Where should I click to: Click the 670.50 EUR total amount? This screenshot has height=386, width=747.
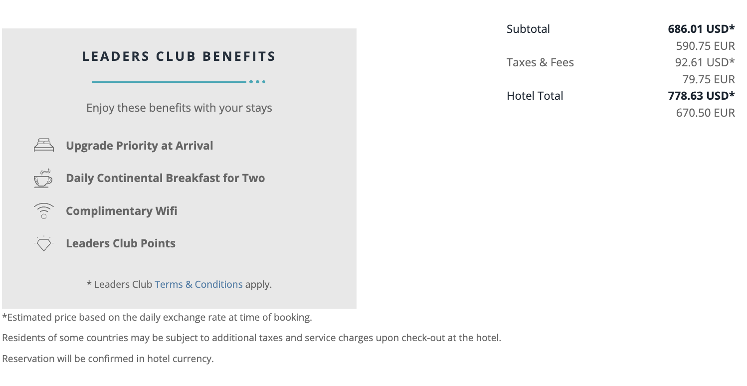pos(705,113)
